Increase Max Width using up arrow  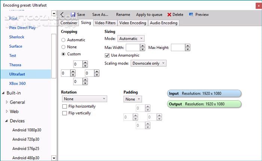(x=143, y=46)
